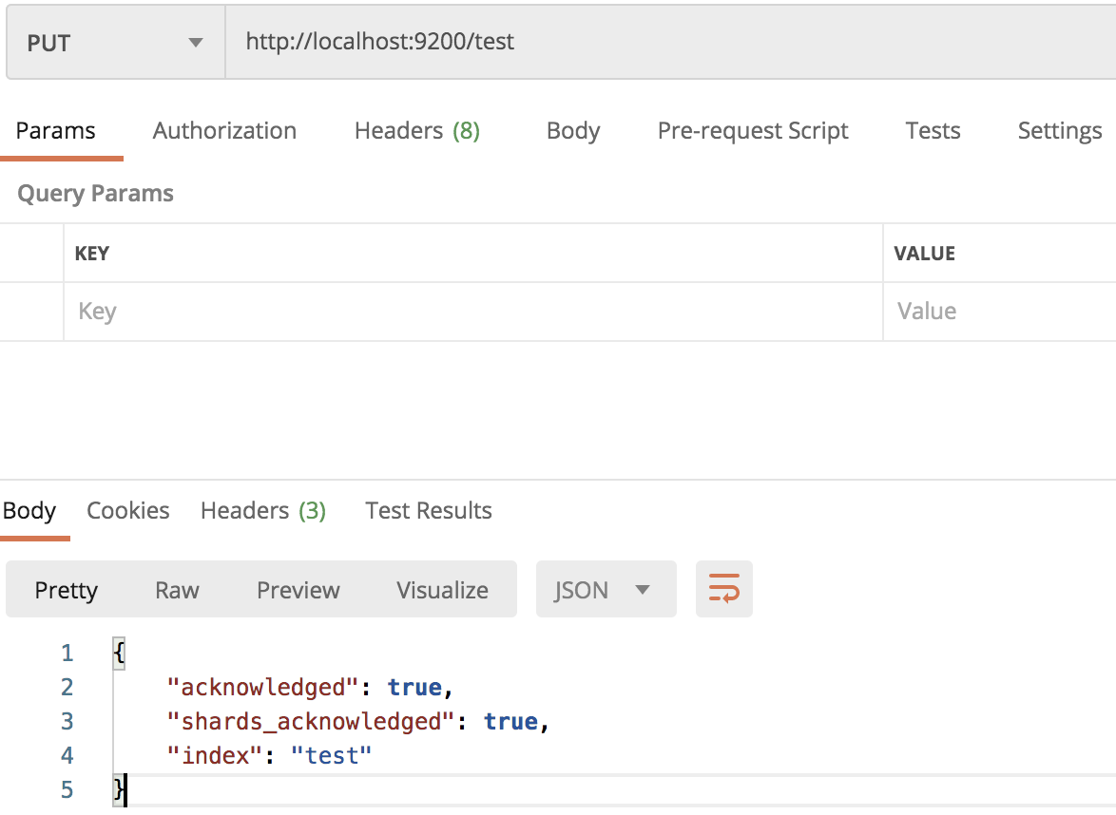The image size is (1116, 815).
Task: Select the Preview response view
Action: click(x=298, y=590)
